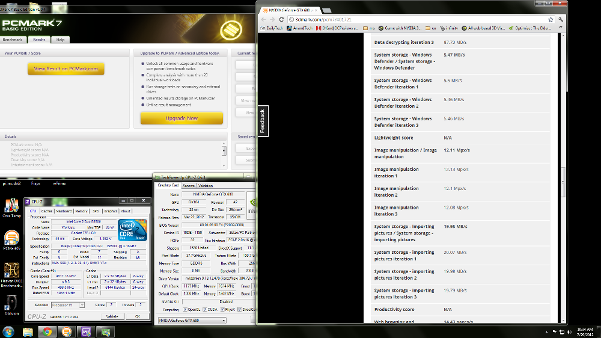Toggle the CUDA checkbox in GPU-Z
The height and width of the screenshot is (338, 601).
click(205, 310)
